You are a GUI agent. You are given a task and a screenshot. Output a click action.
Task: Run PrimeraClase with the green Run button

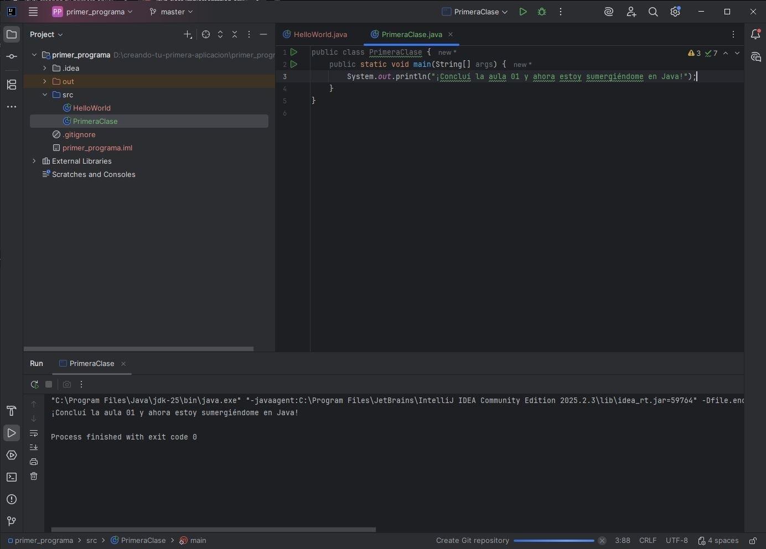coord(522,12)
